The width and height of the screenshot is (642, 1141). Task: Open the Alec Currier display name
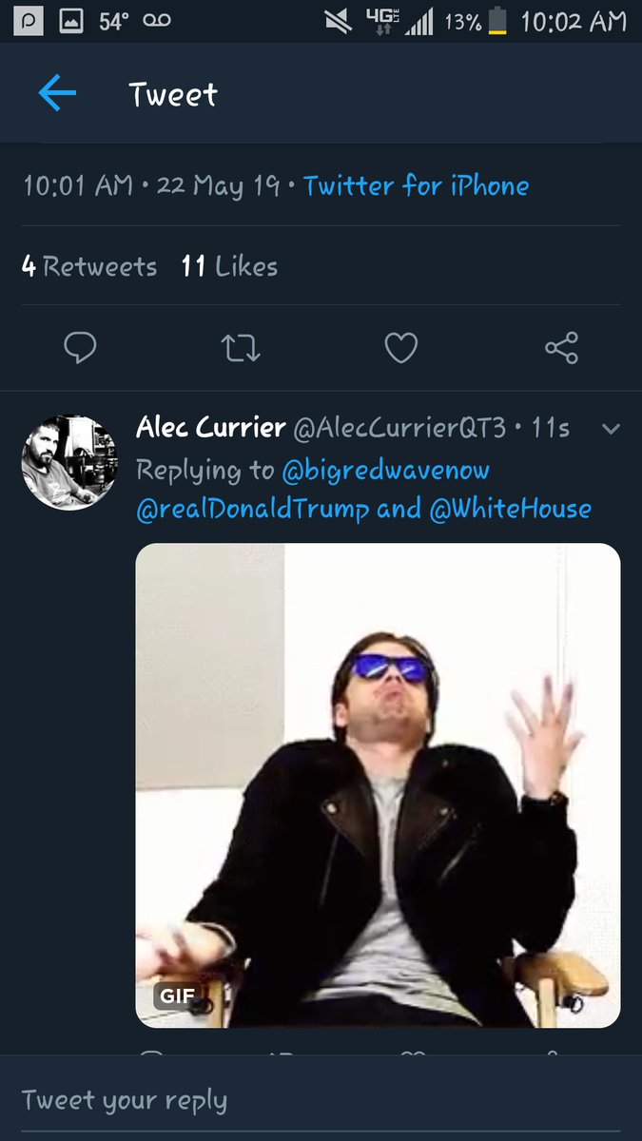coord(210,428)
